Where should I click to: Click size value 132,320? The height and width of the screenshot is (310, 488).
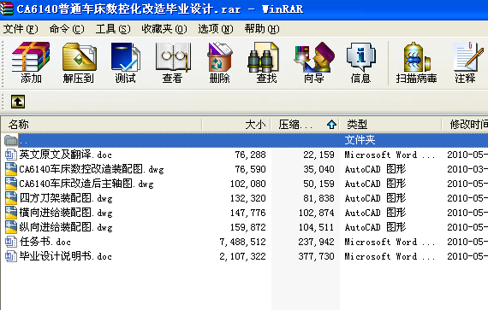[248, 198]
